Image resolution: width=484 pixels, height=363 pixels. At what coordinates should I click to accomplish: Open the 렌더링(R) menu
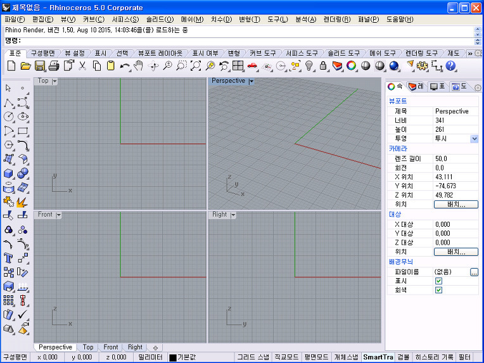coord(337,20)
